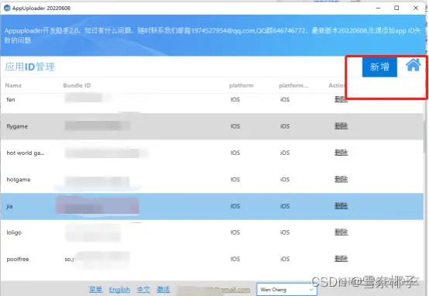Click the 激活 activation link
The height and width of the screenshot is (296, 429).
(x=163, y=290)
